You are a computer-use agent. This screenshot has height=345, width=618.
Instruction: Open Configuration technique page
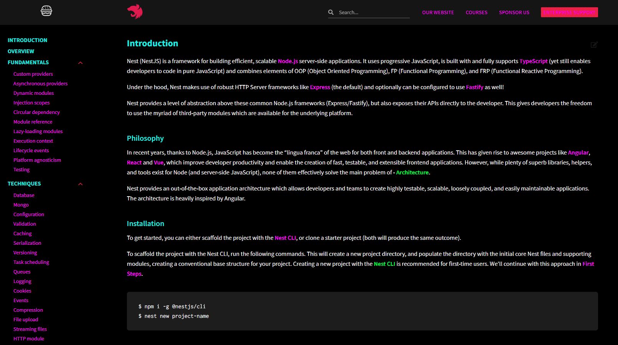coord(29,214)
